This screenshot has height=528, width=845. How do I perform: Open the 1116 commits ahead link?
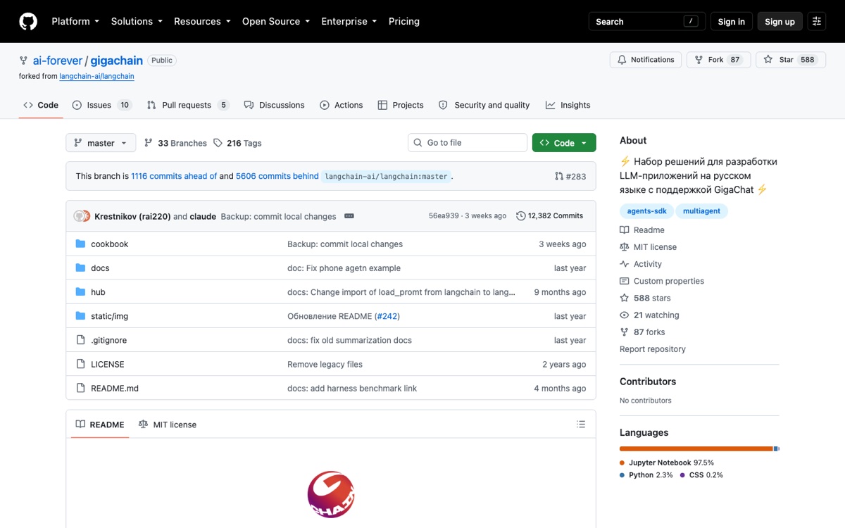(x=174, y=176)
